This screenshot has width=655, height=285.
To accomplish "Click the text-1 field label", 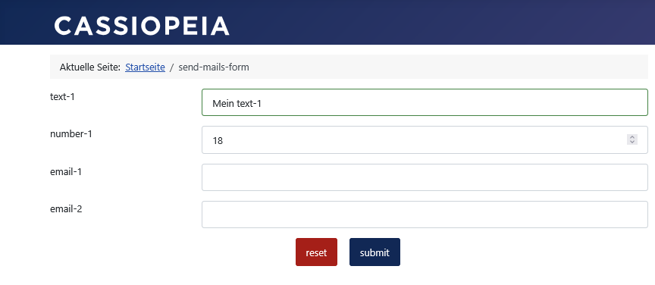I will (x=62, y=96).
